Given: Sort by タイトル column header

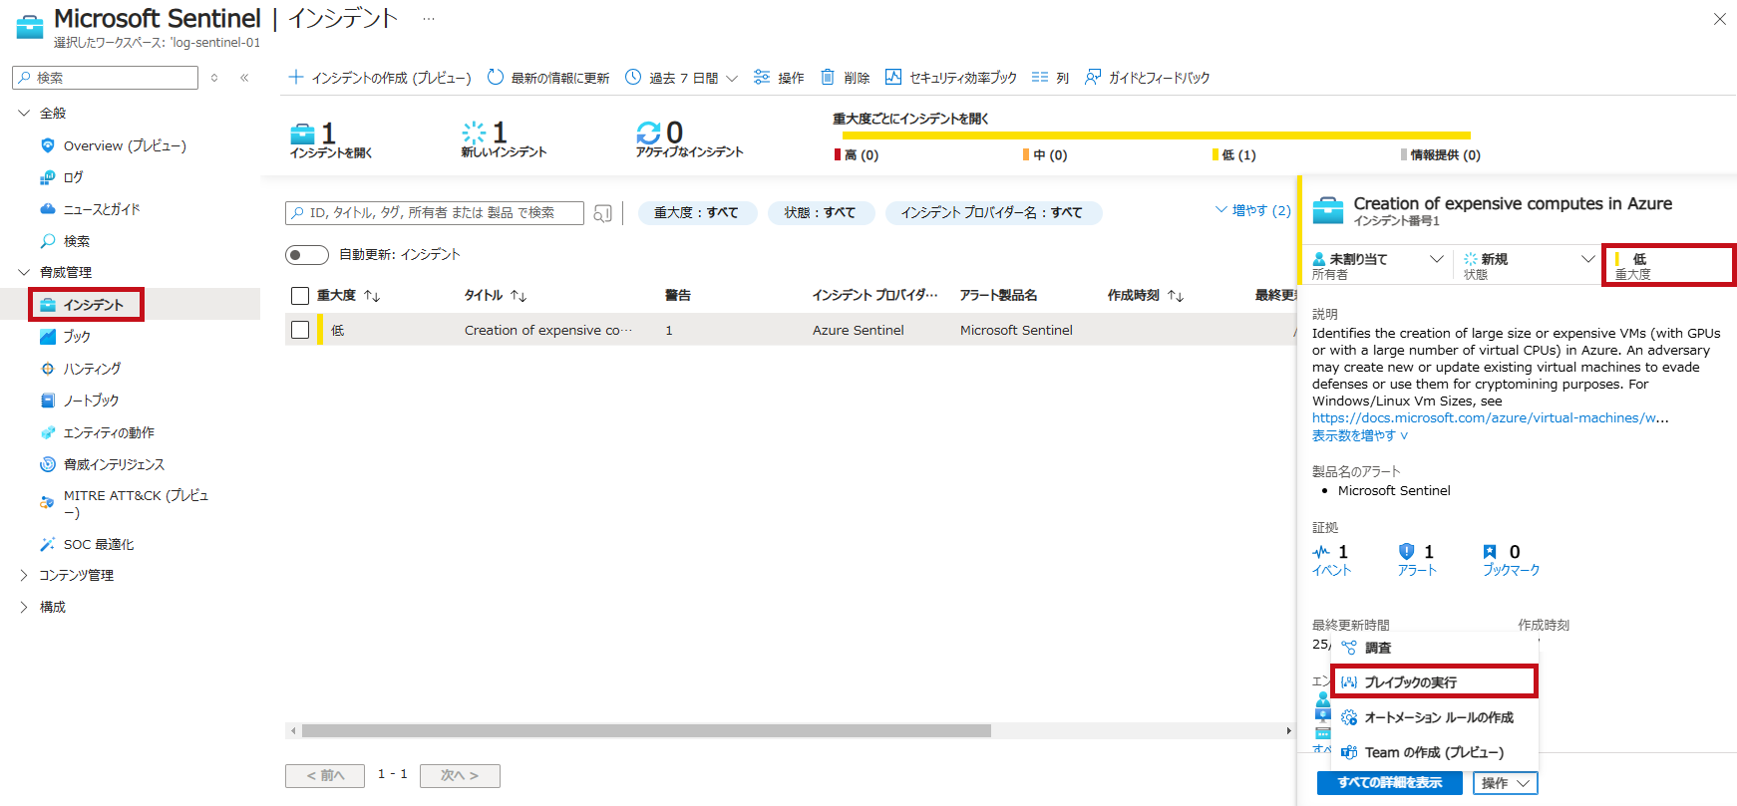Looking at the screenshot, I should [x=496, y=296].
